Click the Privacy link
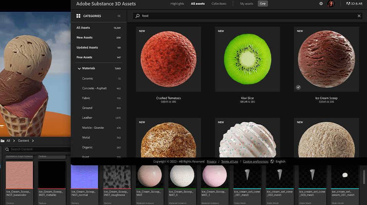 pos(211,161)
